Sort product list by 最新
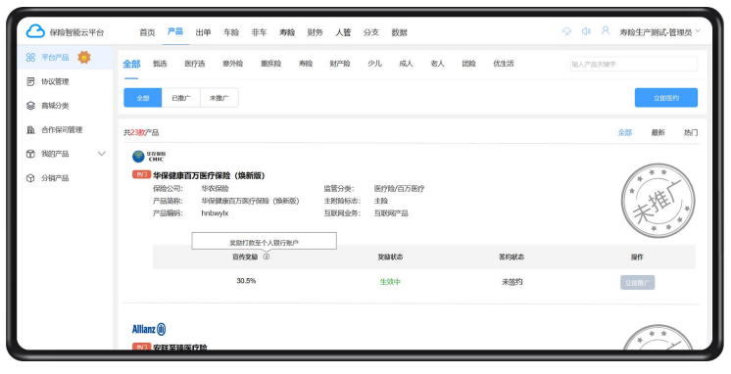731x374 pixels. 658,133
